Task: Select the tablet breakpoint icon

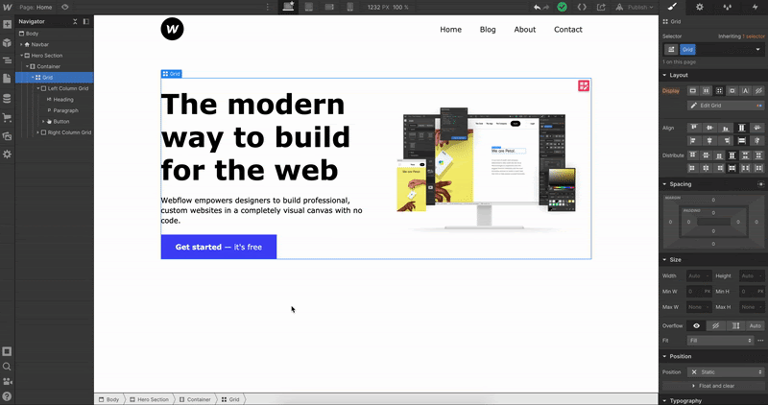Action: 308,7
